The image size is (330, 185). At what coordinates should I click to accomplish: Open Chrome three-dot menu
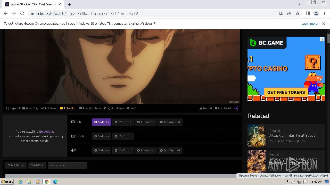(324, 13)
